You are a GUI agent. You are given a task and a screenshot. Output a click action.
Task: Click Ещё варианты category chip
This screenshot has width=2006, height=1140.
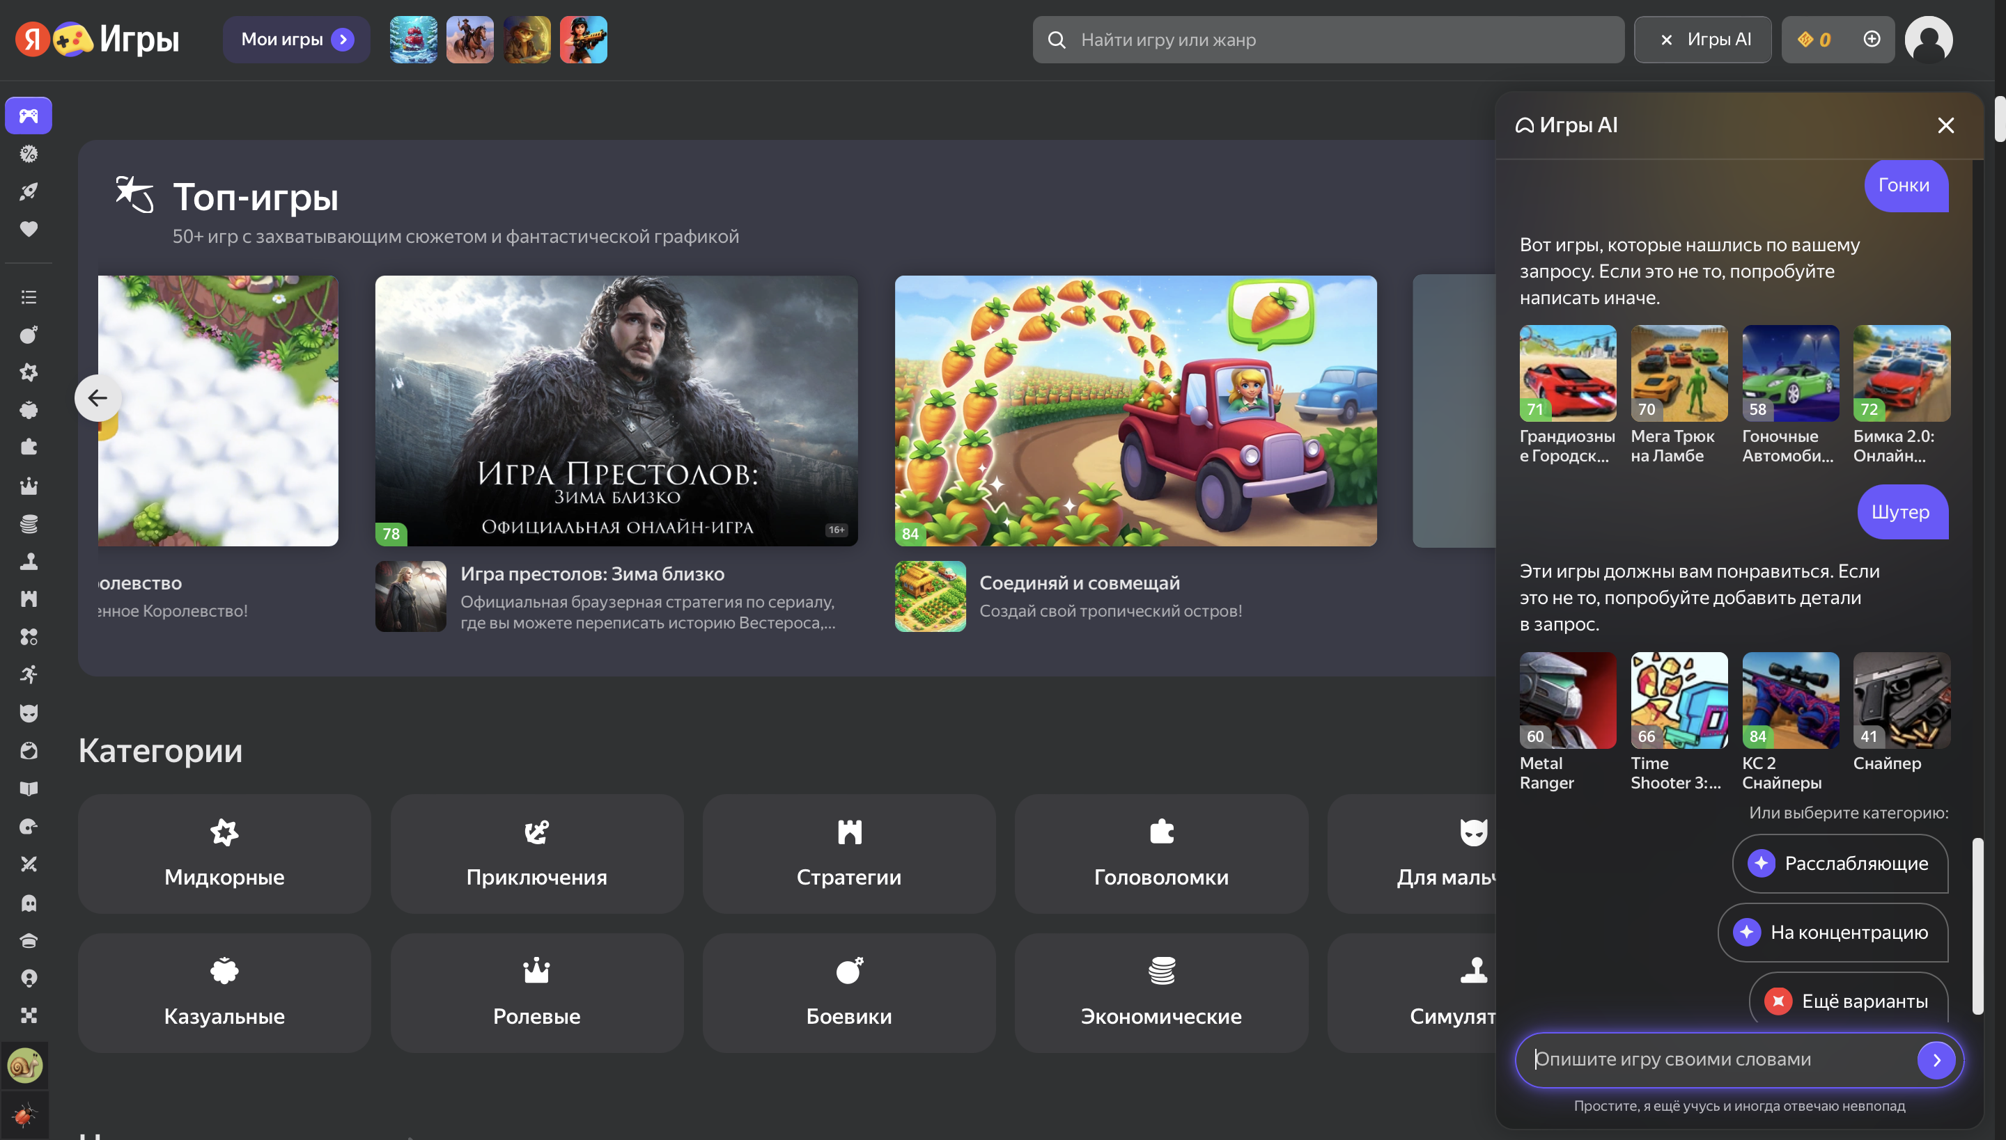(x=1848, y=1001)
